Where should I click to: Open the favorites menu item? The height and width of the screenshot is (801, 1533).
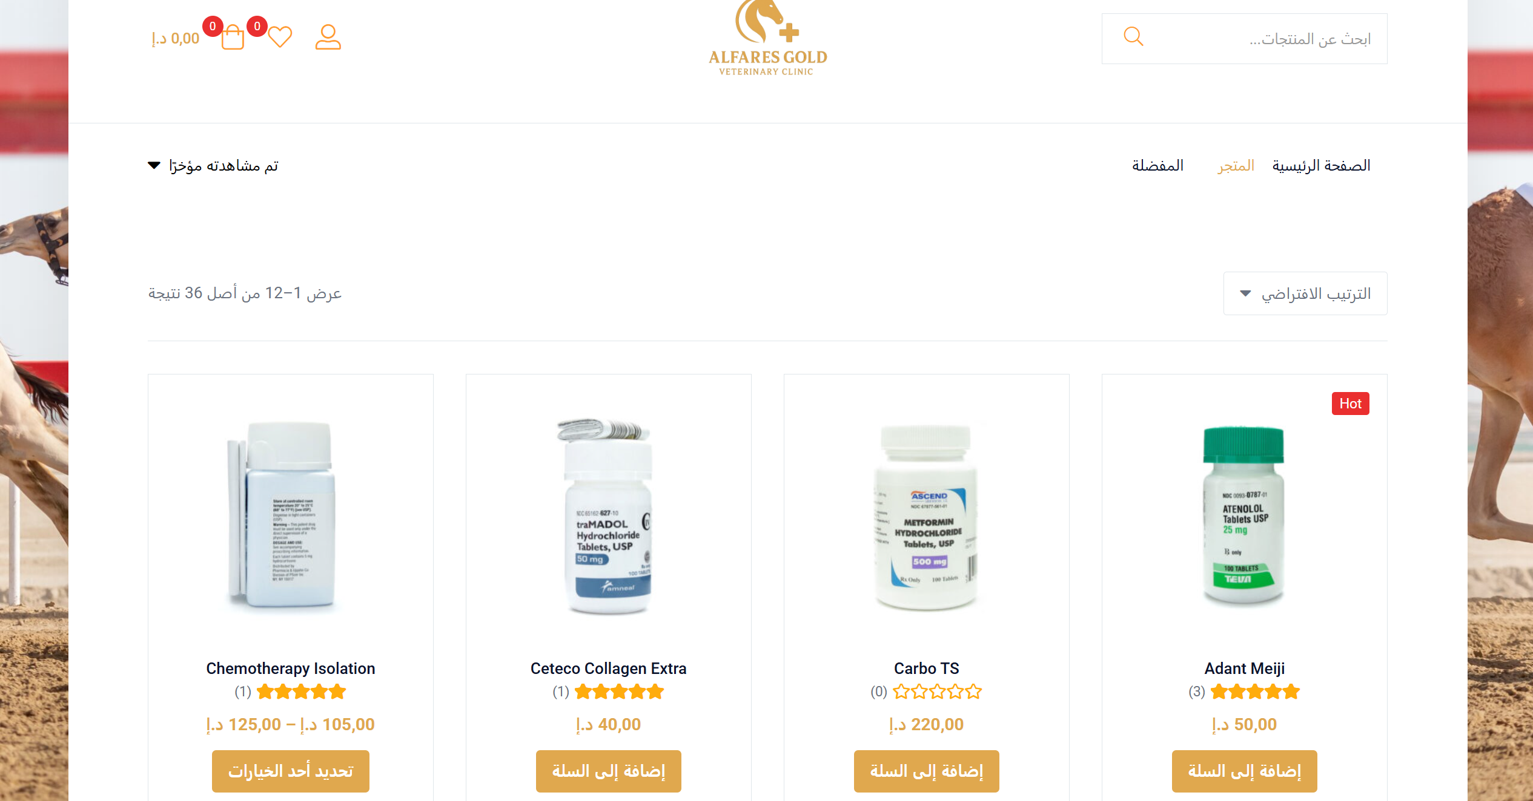pyautogui.click(x=1157, y=166)
